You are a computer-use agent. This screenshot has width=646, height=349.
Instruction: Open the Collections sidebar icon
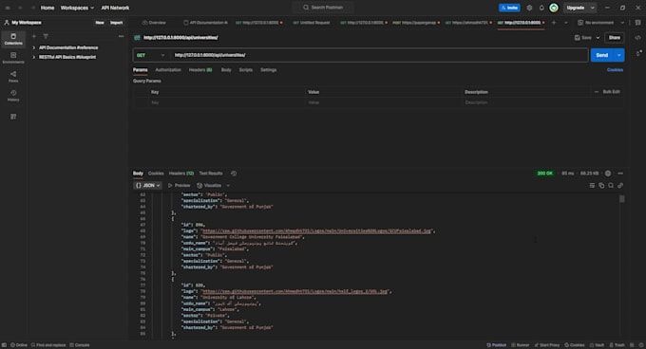click(x=13, y=39)
